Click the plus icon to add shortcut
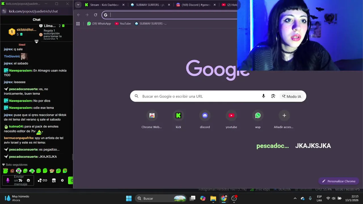363x204 pixels. coord(284,115)
